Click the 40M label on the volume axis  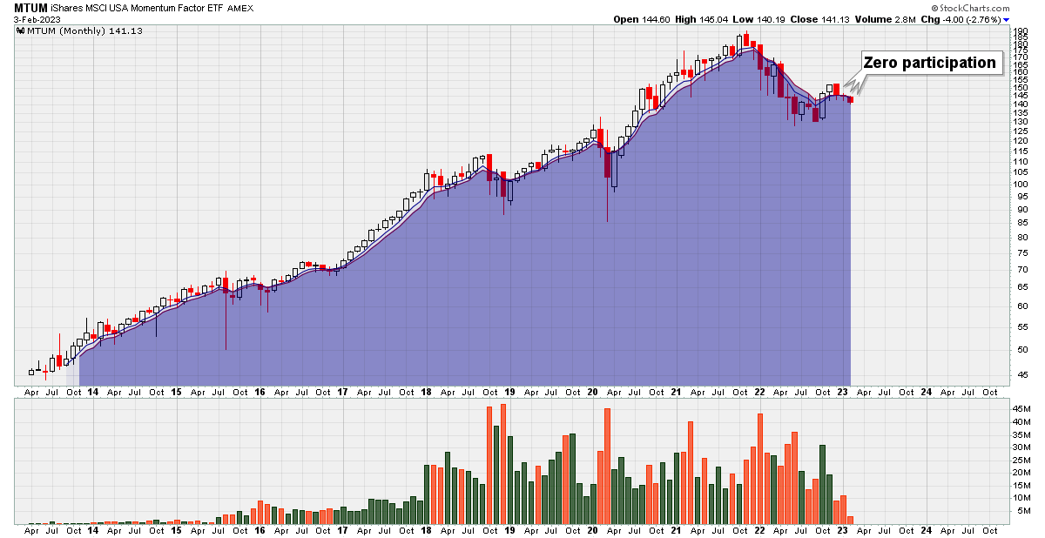[x=1021, y=421]
